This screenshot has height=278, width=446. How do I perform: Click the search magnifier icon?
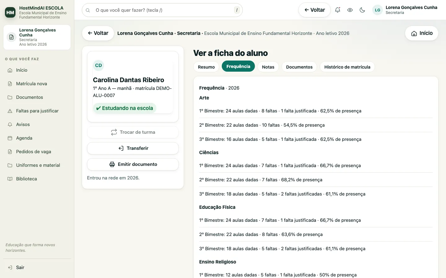[88, 10]
